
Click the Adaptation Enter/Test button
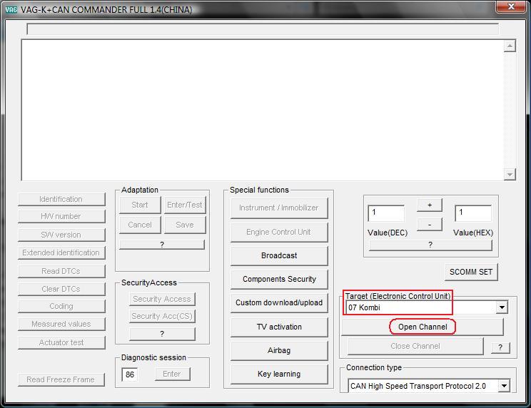(x=185, y=205)
